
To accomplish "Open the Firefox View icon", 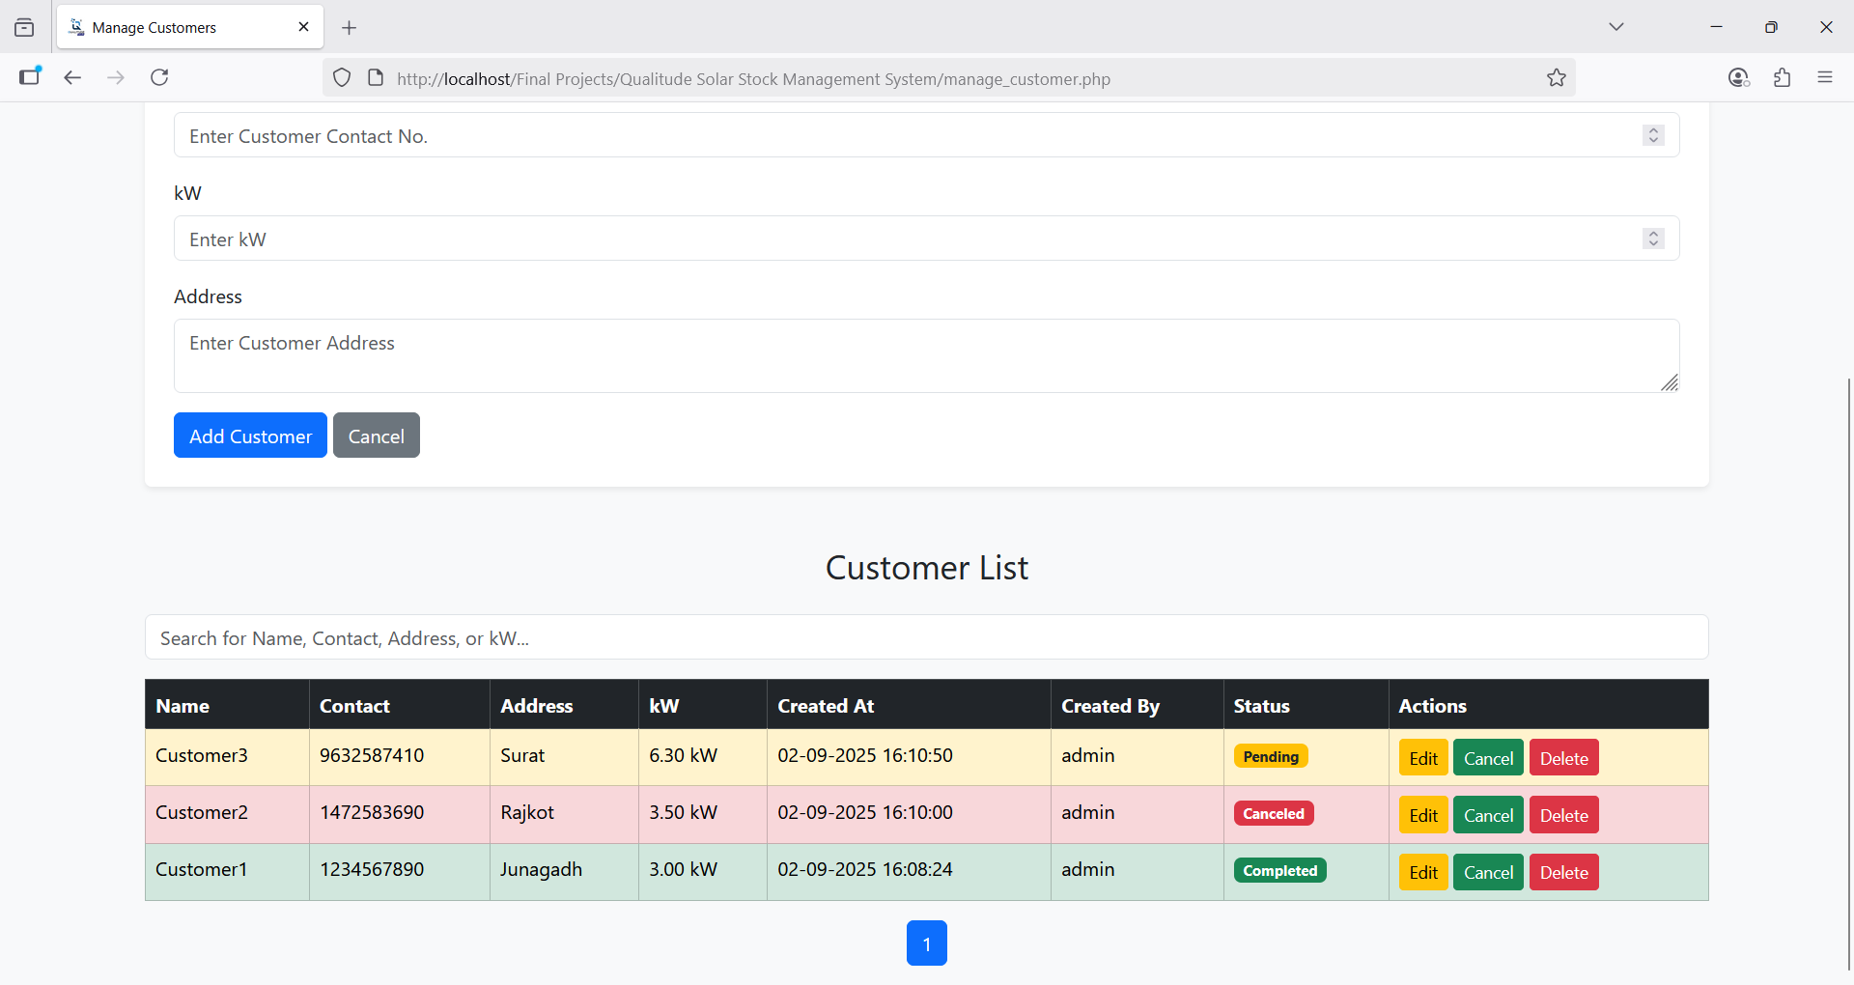I will (x=24, y=27).
